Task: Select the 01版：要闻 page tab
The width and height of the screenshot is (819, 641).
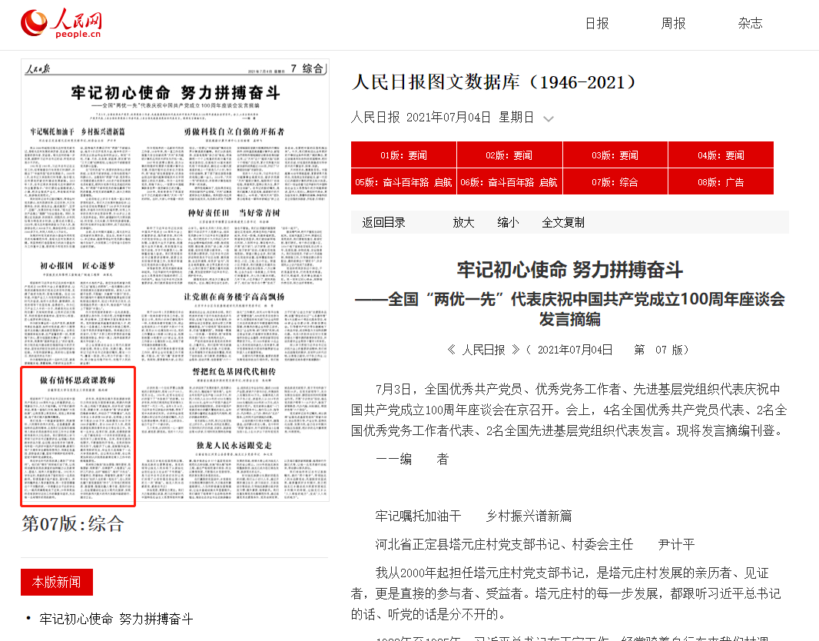Action: coord(404,154)
